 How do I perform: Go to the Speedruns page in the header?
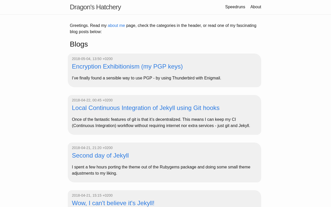235,7
